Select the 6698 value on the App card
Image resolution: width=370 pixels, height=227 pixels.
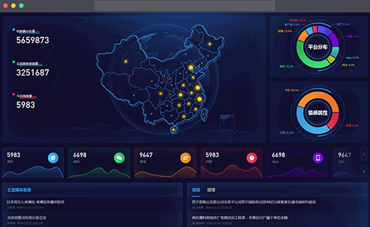279,155
